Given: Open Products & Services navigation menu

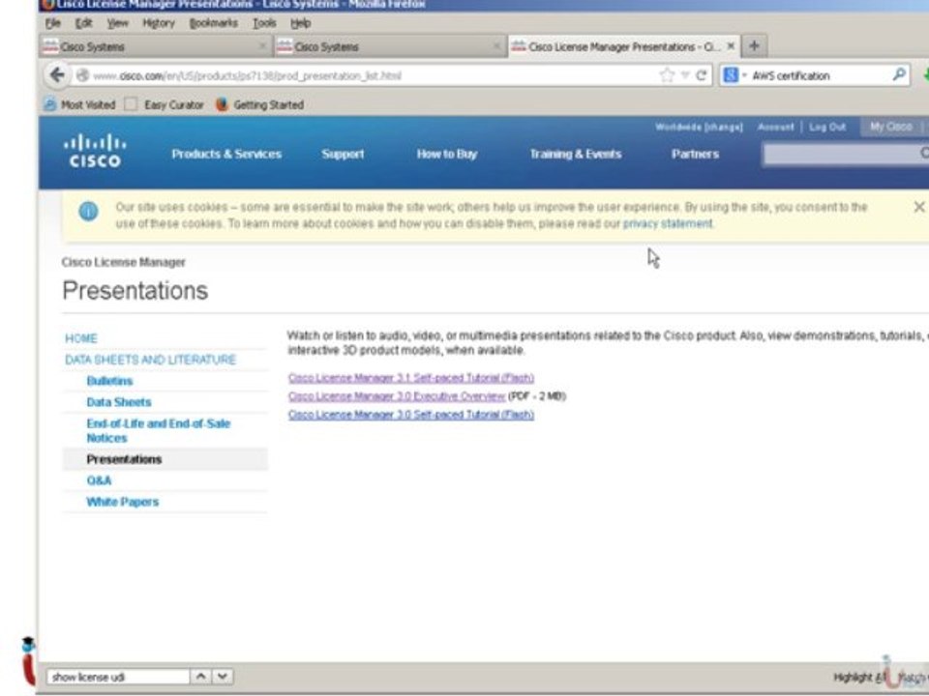Looking at the screenshot, I should coord(226,154).
